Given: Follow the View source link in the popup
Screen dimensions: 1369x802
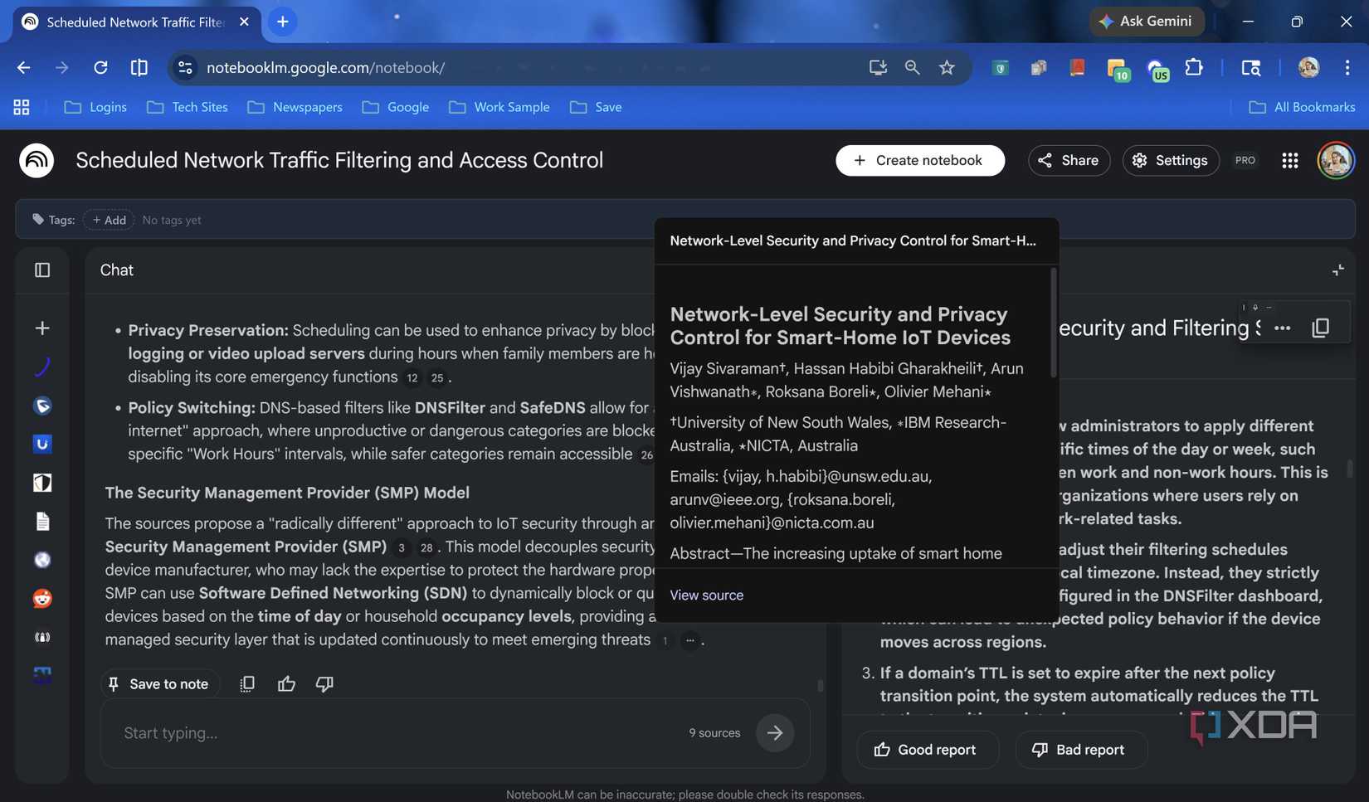Looking at the screenshot, I should (706, 595).
